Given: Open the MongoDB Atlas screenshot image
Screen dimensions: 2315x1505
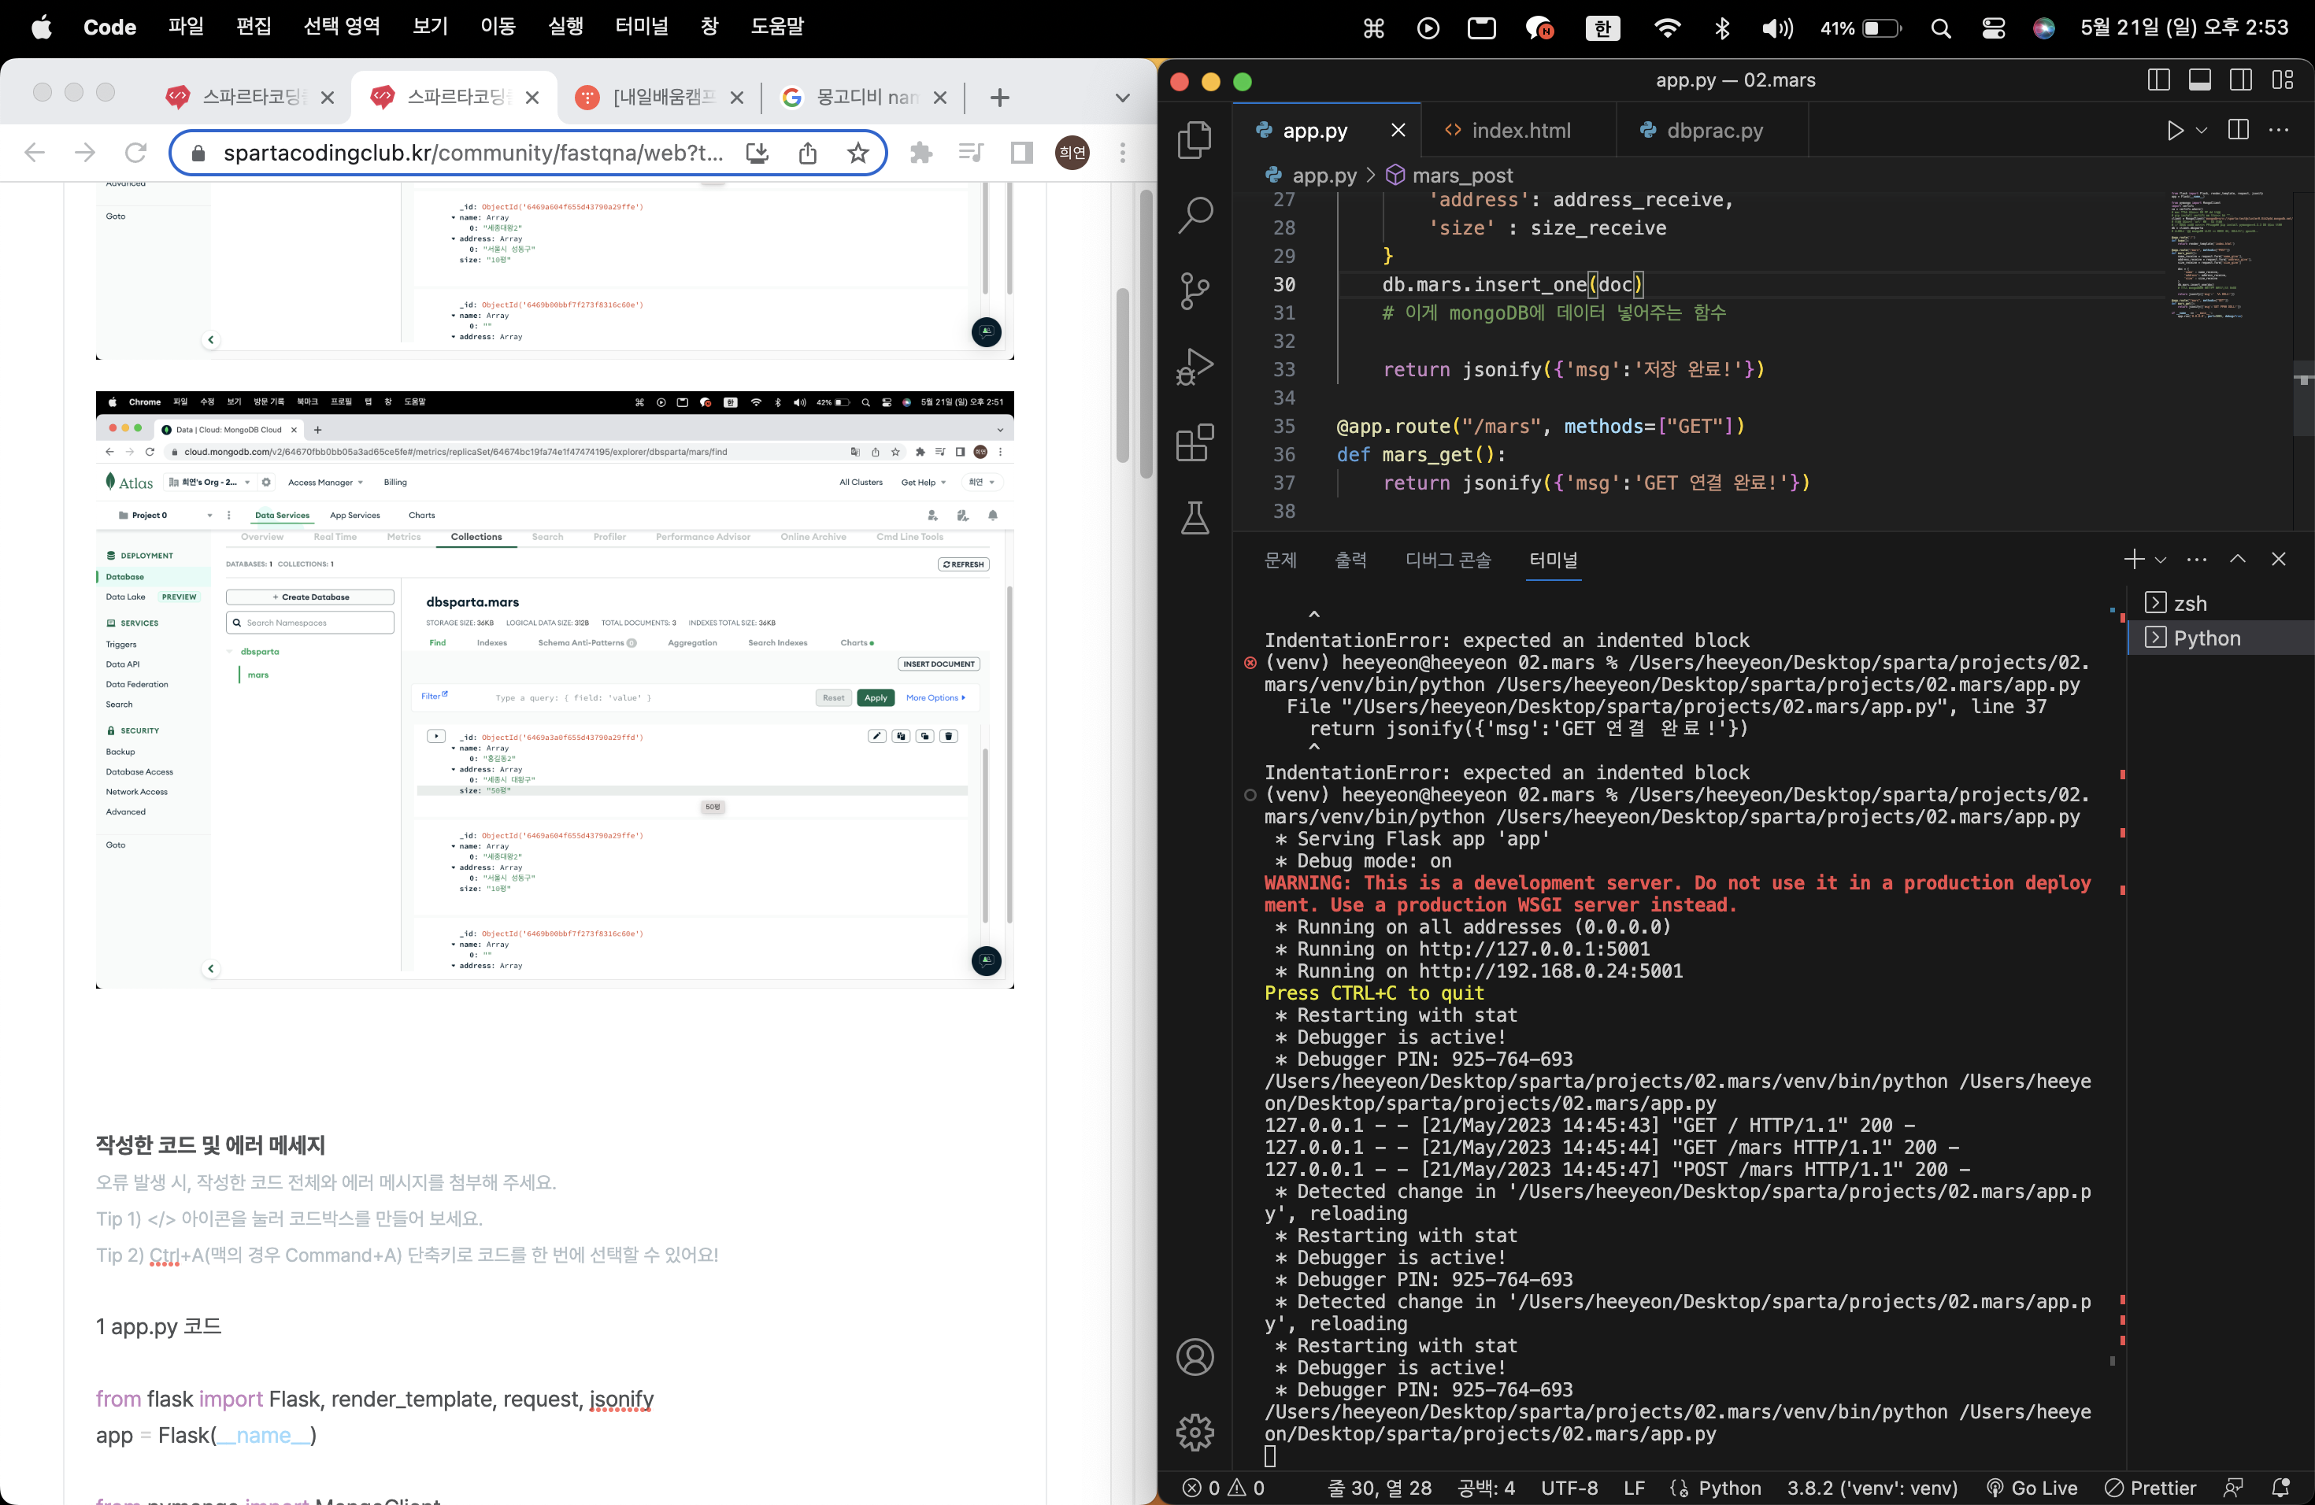Looking at the screenshot, I should coord(554,690).
